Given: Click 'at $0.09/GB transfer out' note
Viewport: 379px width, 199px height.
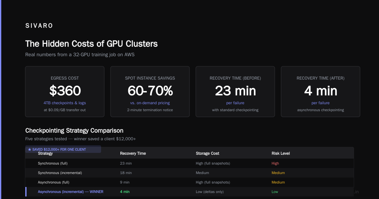Looking at the screenshot, I should point(65,110).
